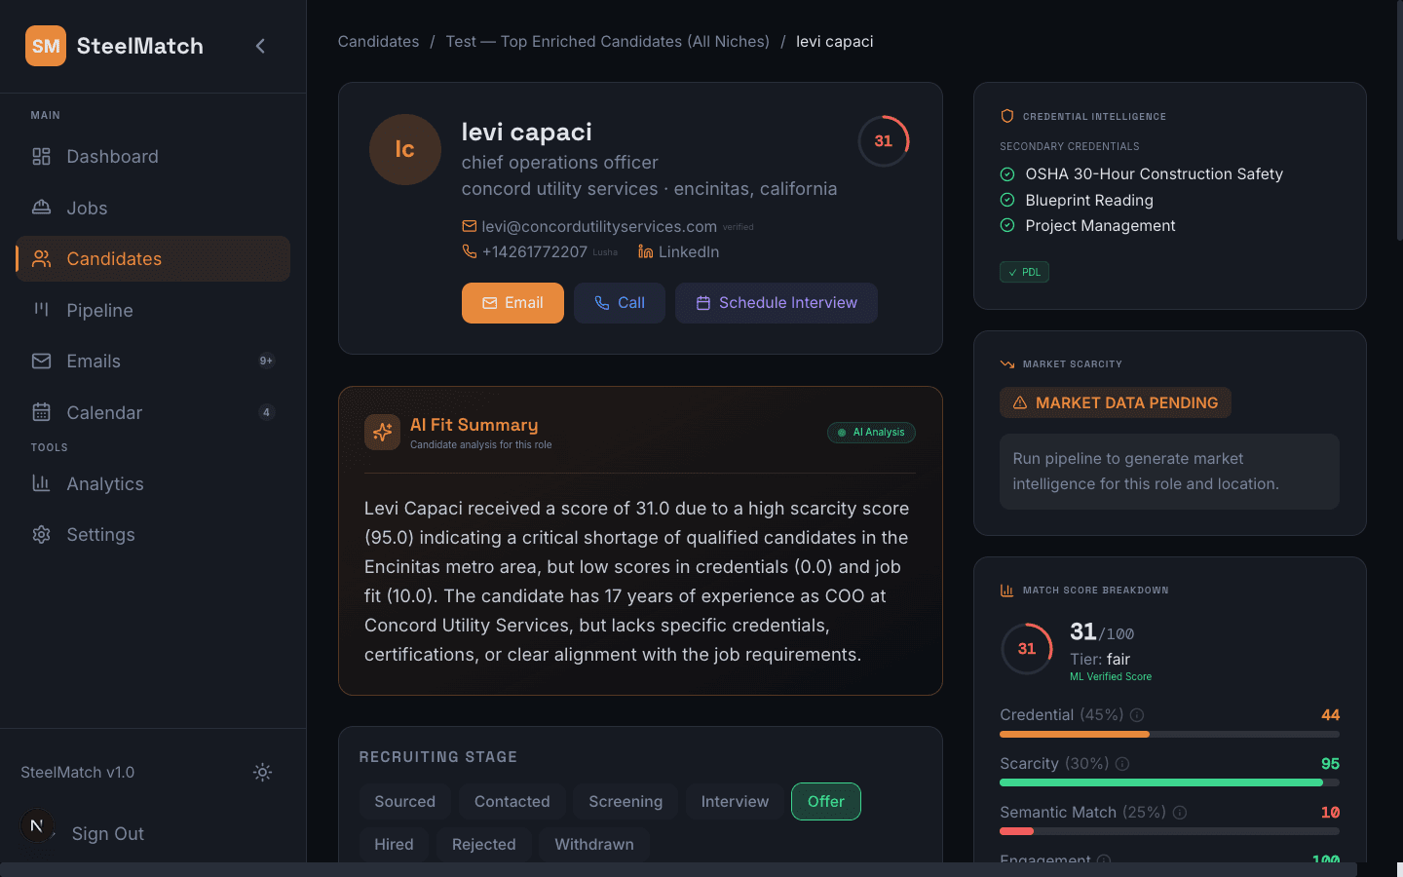Open the Calendar with 4 events

(x=102, y=412)
